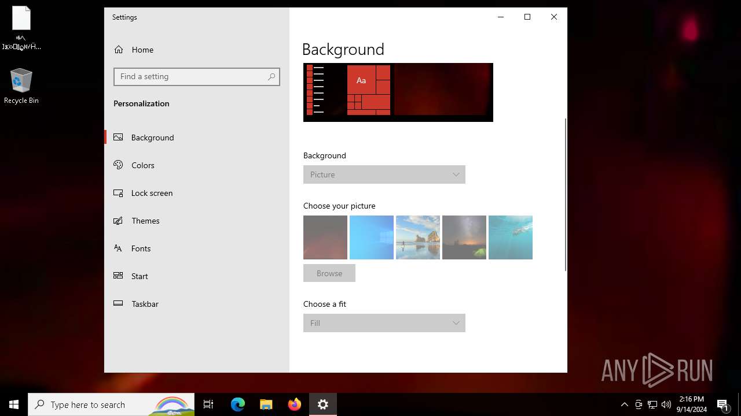Click the Taskbar icon in sidebar
The image size is (741, 416).
pyautogui.click(x=118, y=303)
